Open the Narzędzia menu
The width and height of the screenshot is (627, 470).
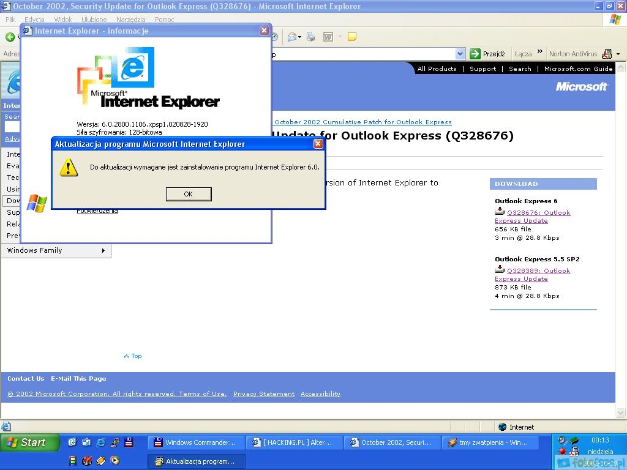pos(131,19)
